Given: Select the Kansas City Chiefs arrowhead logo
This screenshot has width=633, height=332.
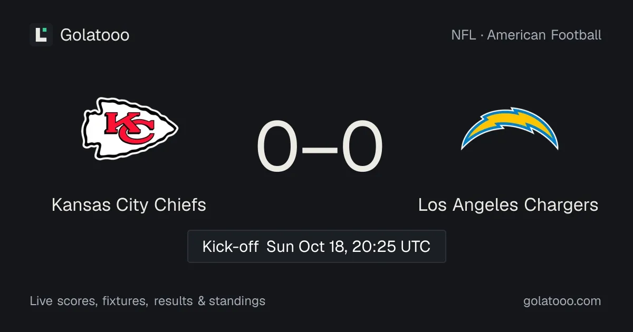Looking at the screenshot, I should [x=129, y=129].
